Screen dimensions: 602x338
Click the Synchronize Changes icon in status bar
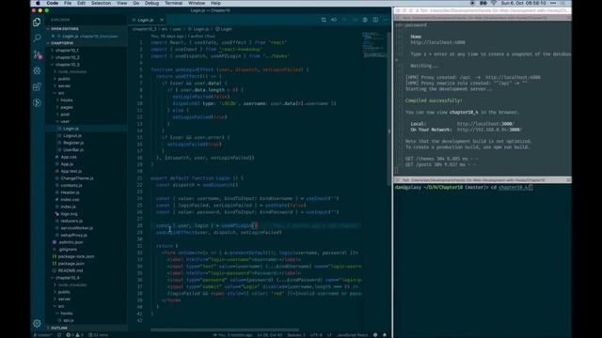(59, 335)
